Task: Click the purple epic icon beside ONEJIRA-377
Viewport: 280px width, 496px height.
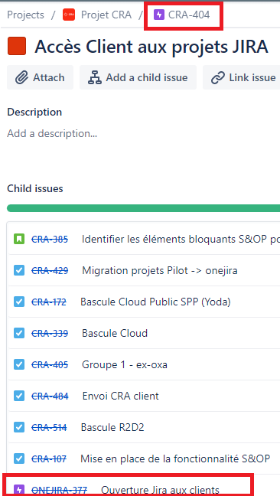Action: click(19, 490)
